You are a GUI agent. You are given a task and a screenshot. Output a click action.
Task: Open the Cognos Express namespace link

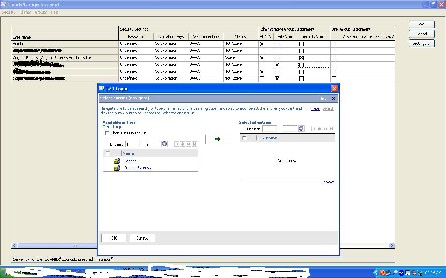click(137, 168)
